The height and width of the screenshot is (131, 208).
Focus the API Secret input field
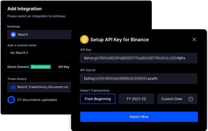click(x=139, y=78)
